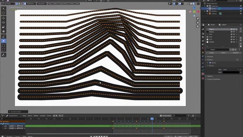
Task: Select the Select Box tool in toolbar
Action: (x=3, y=8)
